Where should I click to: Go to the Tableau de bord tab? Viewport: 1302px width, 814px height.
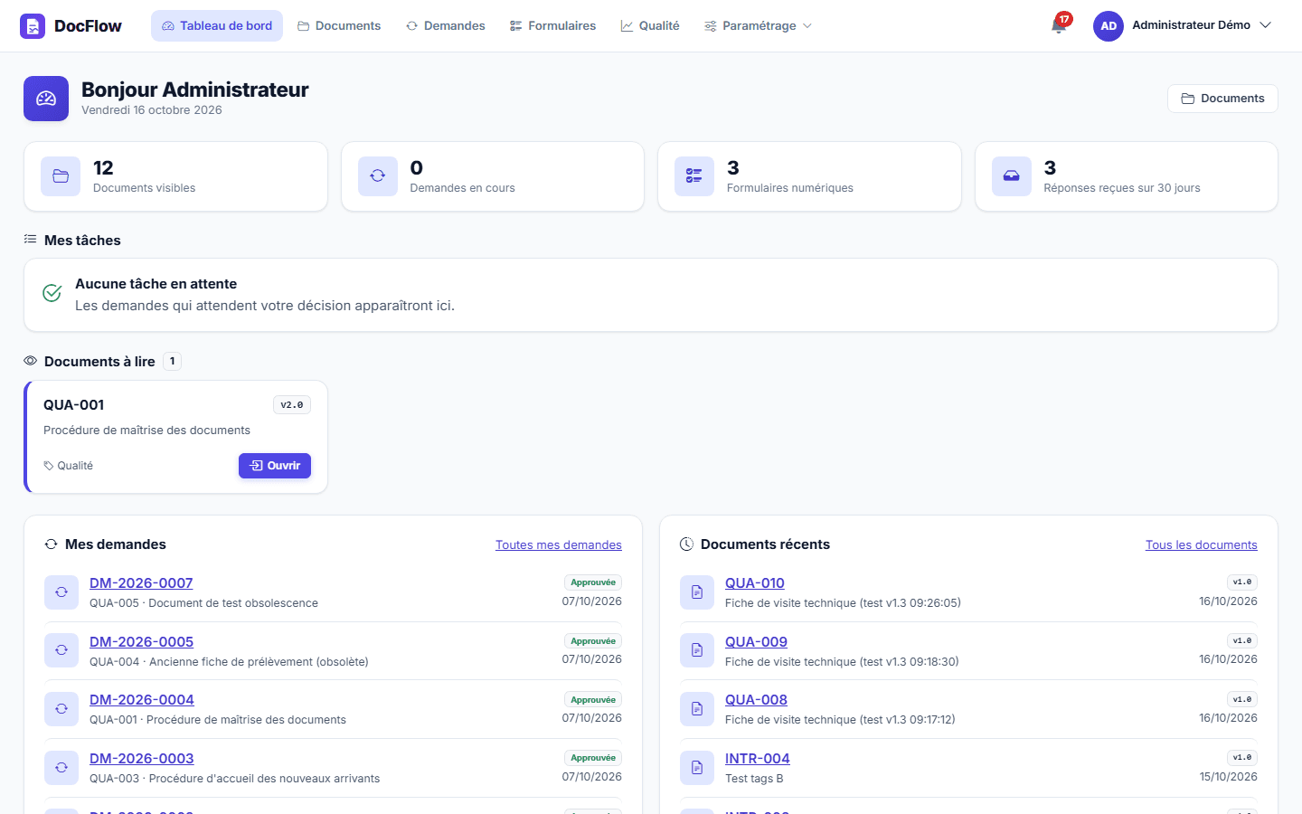[217, 26]
